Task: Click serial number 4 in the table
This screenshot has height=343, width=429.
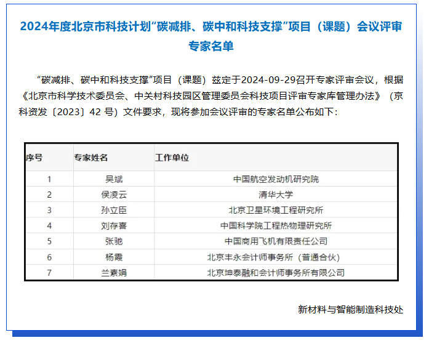Action: click(49, 226)
